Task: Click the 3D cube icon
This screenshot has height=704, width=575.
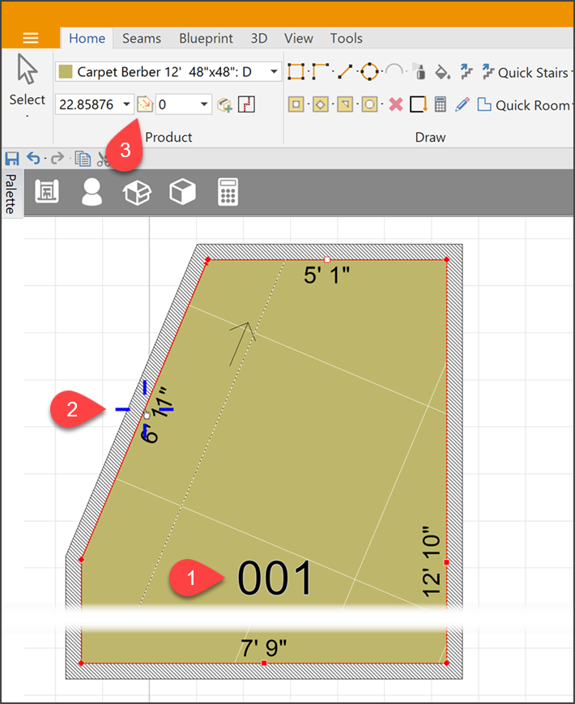Action: click(182, 192)
